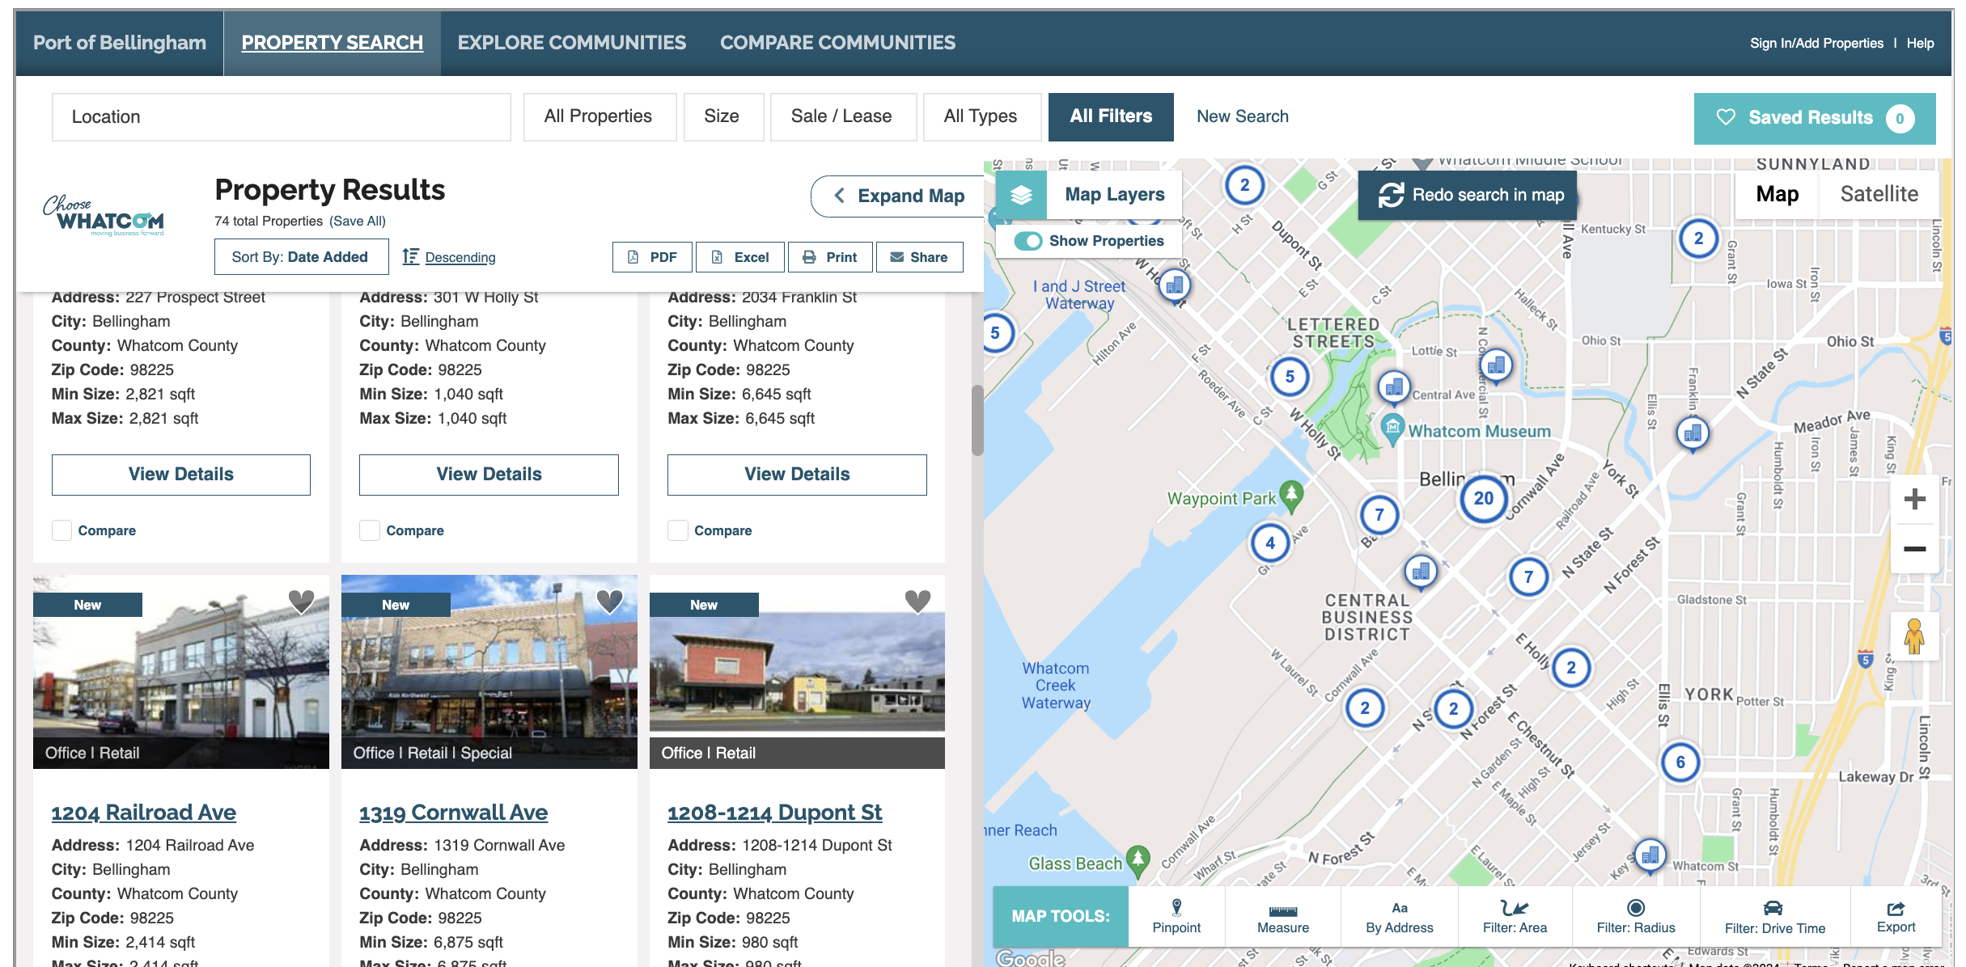
Task: Open the All Types filter dropdown
Action: (980, 116)
